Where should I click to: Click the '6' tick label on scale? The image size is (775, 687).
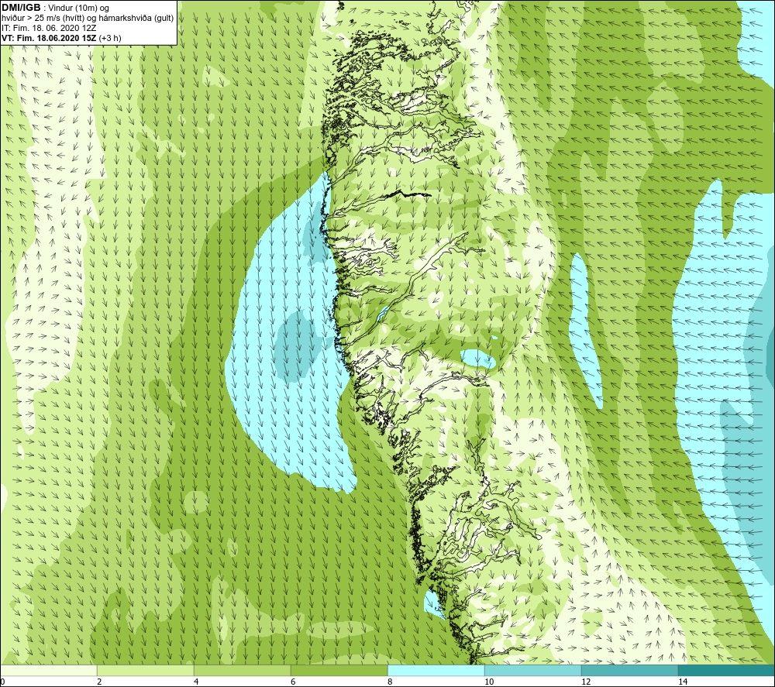293,682
